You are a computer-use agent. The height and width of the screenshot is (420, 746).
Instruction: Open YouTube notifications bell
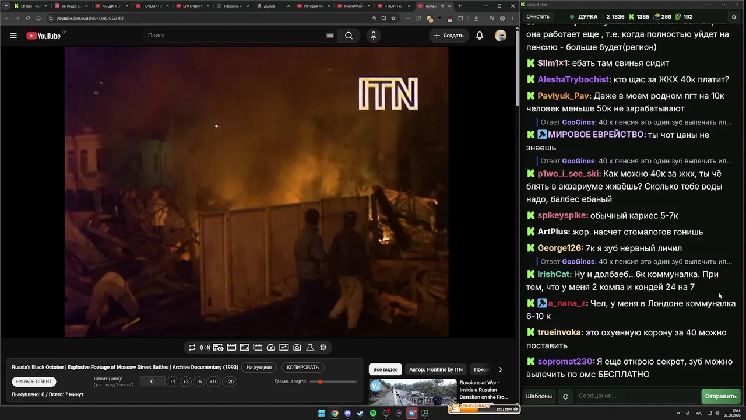tap(480, 36)
